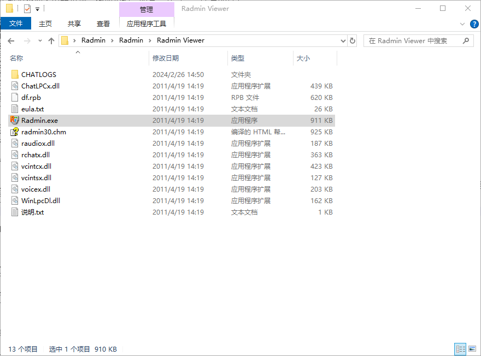Switch to the 查看 ribbon tab
The width and height of the screenshot is (481, 356).
[103, 23]
